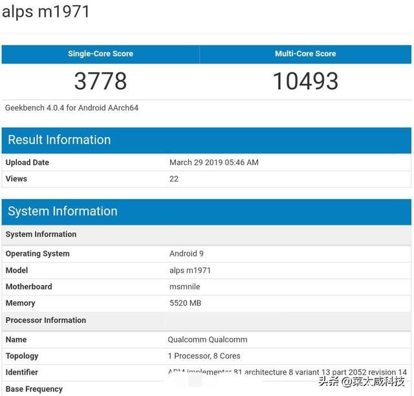Image resolution: width=414 pixels, height=396 pixels.
Task: Click the Base Frequency row label
Action: pyautogui.click(x=34, y=389)
